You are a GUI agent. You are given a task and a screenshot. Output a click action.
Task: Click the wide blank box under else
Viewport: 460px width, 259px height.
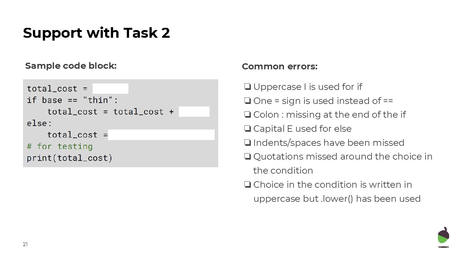coord(161,135)
